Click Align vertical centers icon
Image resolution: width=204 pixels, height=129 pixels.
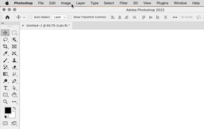pyautogui.click(x=151, y=17)
